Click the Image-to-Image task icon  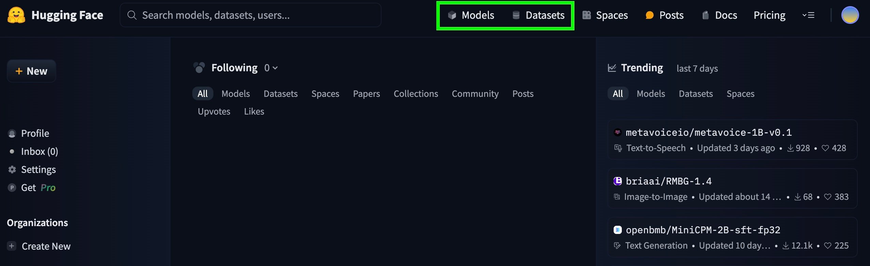(617, 197)
